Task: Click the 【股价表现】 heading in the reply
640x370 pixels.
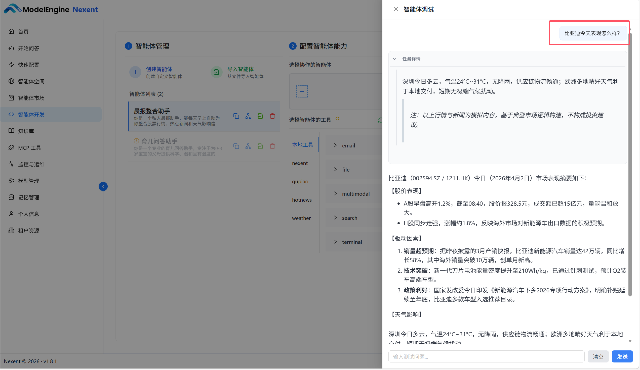Action: [x=407, y=191]
